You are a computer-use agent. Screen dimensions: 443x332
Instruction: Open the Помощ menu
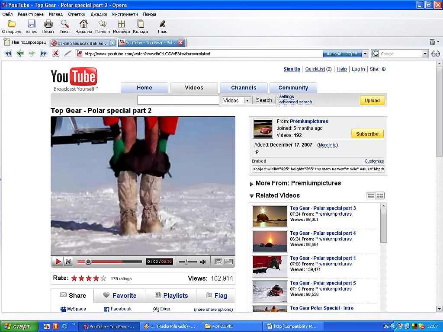[x=149, y=14]
